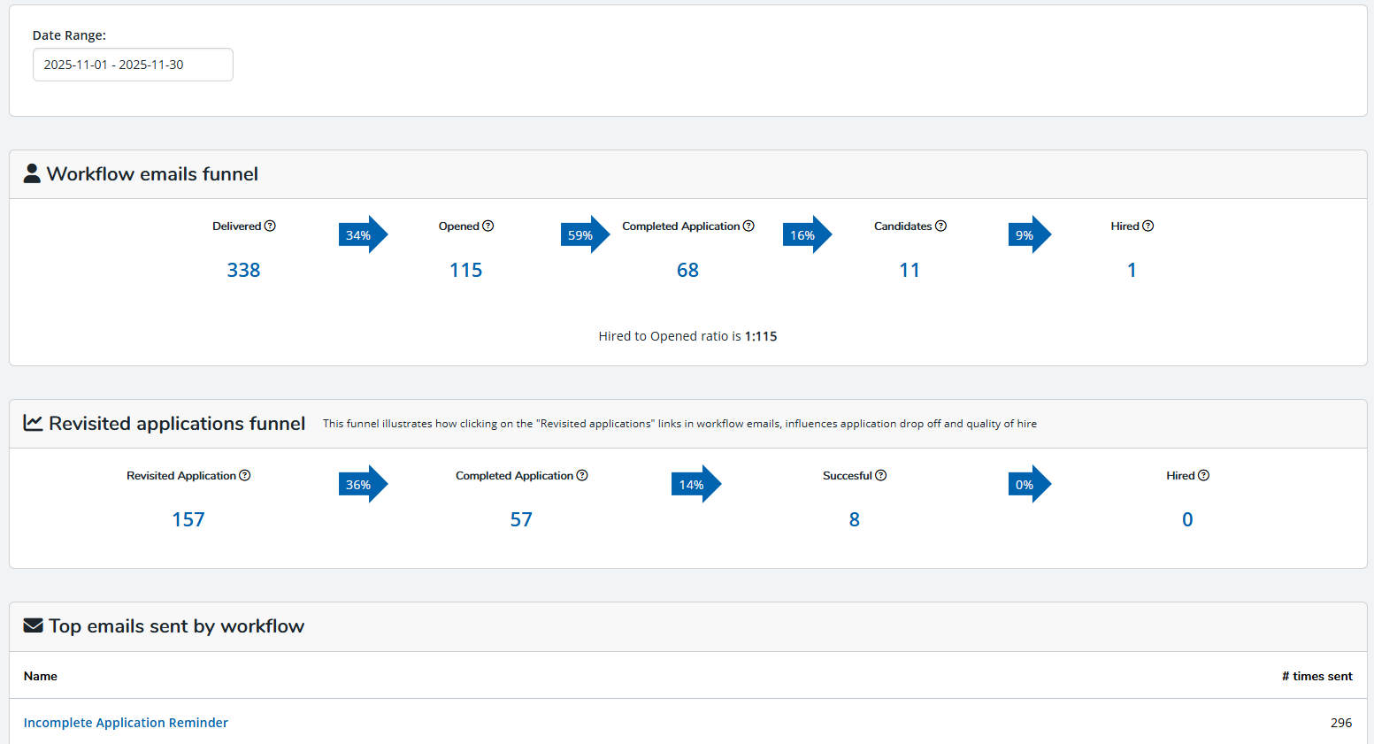
Task: Open the Incomplete Application Reminder email
Action: click(126, 723)
